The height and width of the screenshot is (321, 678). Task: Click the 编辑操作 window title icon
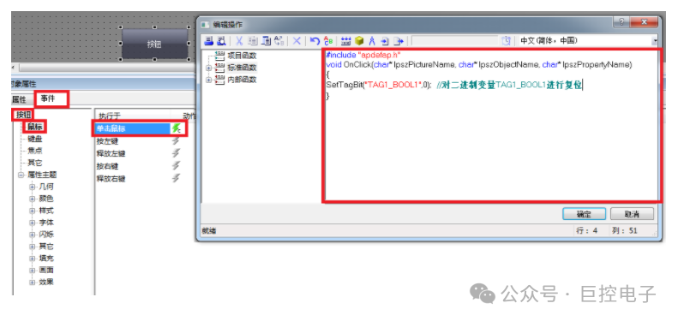[206, 25]
